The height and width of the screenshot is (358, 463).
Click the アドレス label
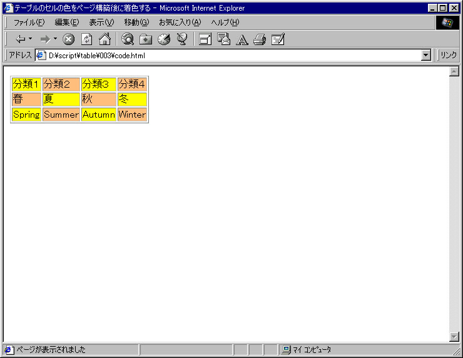[x=20, y=55]
